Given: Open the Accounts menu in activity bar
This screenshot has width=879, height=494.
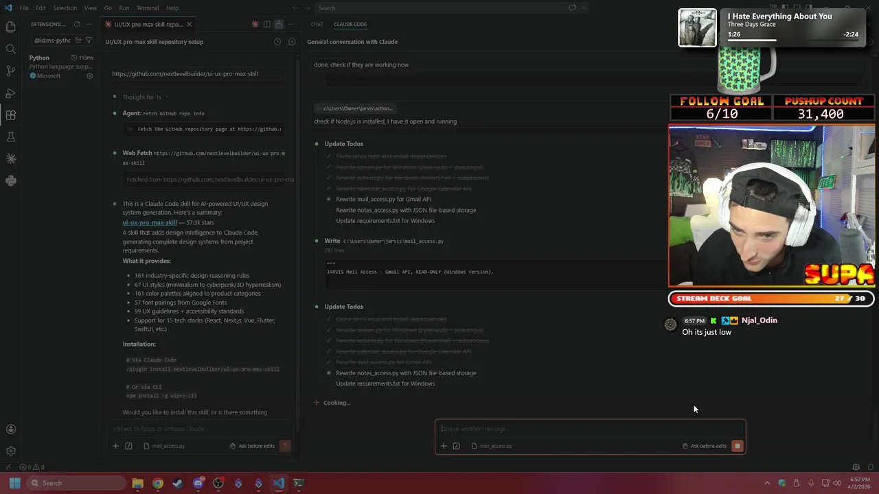Looking at the screenshot, I should point(10,430).
